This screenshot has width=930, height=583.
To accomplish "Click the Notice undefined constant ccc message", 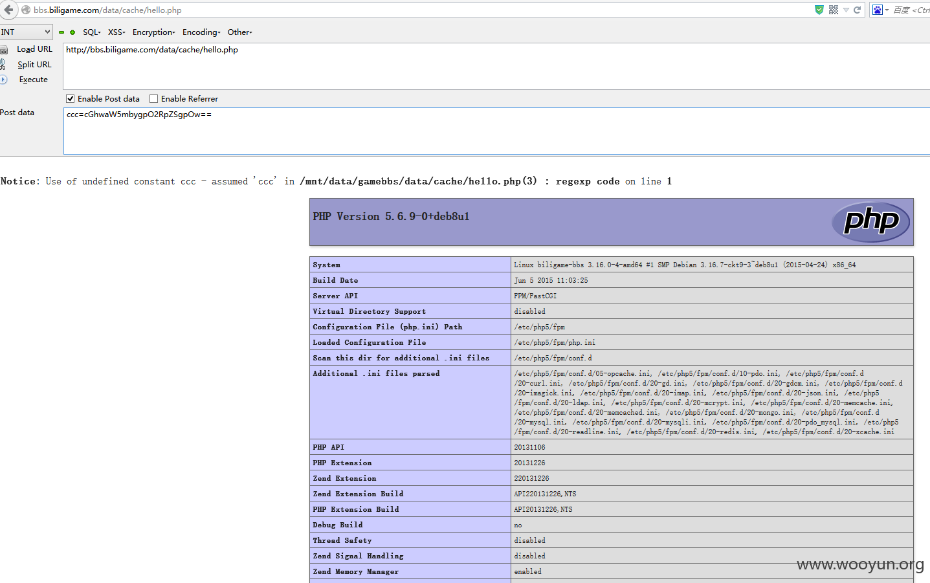I will 336,181.
